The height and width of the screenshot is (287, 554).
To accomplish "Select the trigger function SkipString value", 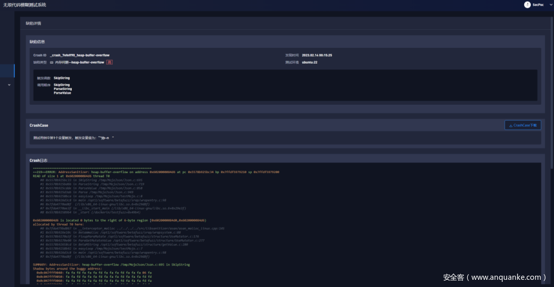I will tap(62, 78).
